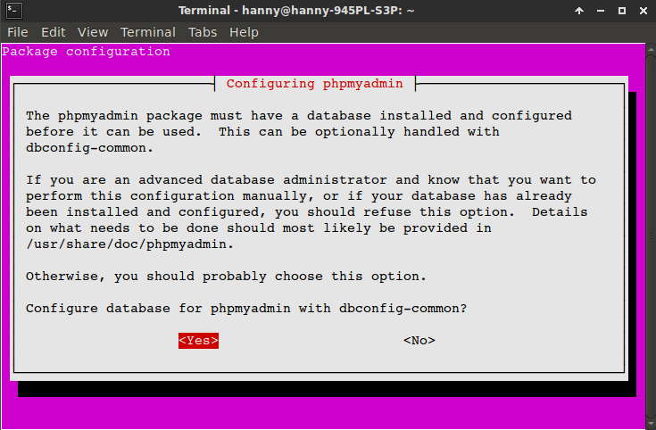Viewport: 656px width, 430px height.
Task: Close the terminal window
Action: click(x=644, y=11)
